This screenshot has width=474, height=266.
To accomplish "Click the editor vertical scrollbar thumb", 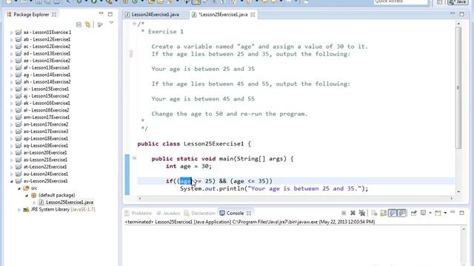I will click(458, 87).
